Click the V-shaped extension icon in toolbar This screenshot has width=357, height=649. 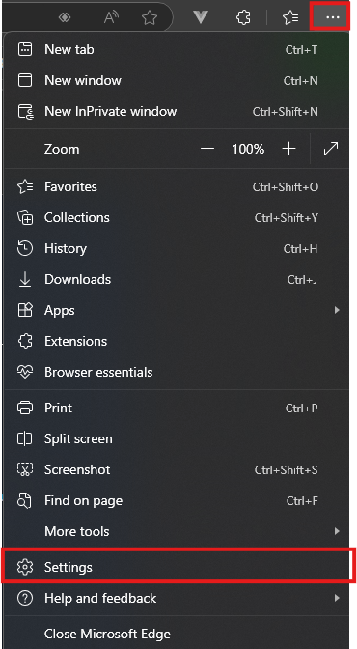(x=201, y=17)
